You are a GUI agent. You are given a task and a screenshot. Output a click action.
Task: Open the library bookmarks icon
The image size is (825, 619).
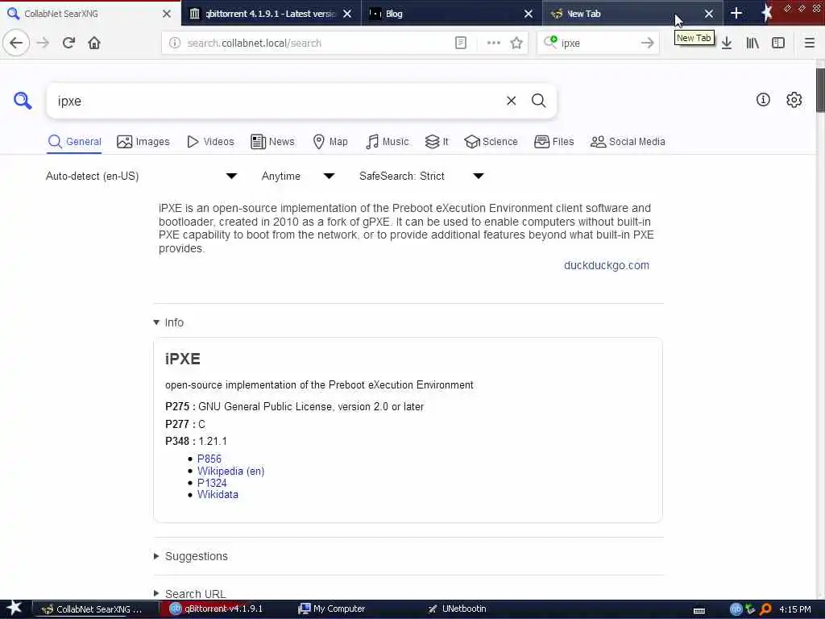pos(752,44)
